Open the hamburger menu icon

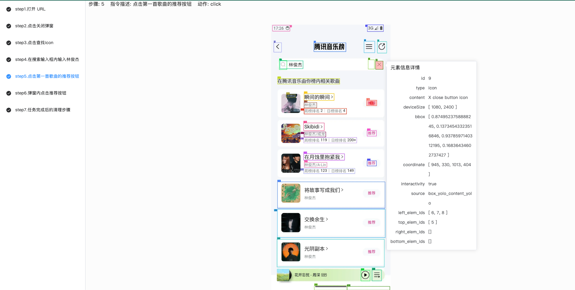369,47
